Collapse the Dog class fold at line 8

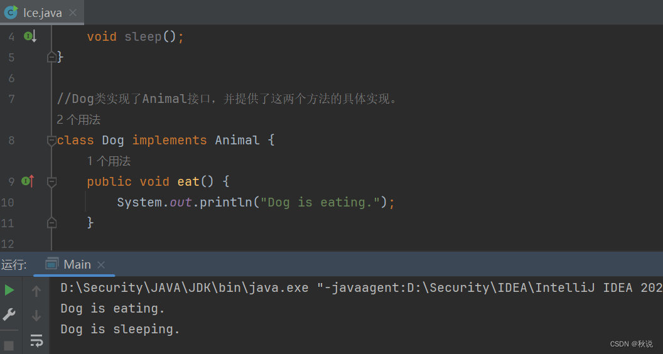[51, 141]
